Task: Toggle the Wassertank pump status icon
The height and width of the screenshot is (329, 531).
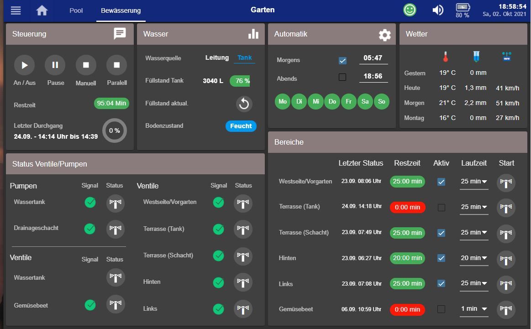Action: click(115, 203)
